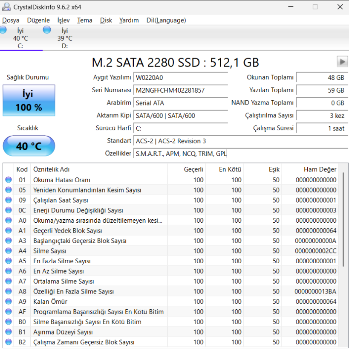The image size is (349, 349).
Task: Open the Dosya menu
Action: (x=11, y=20)
